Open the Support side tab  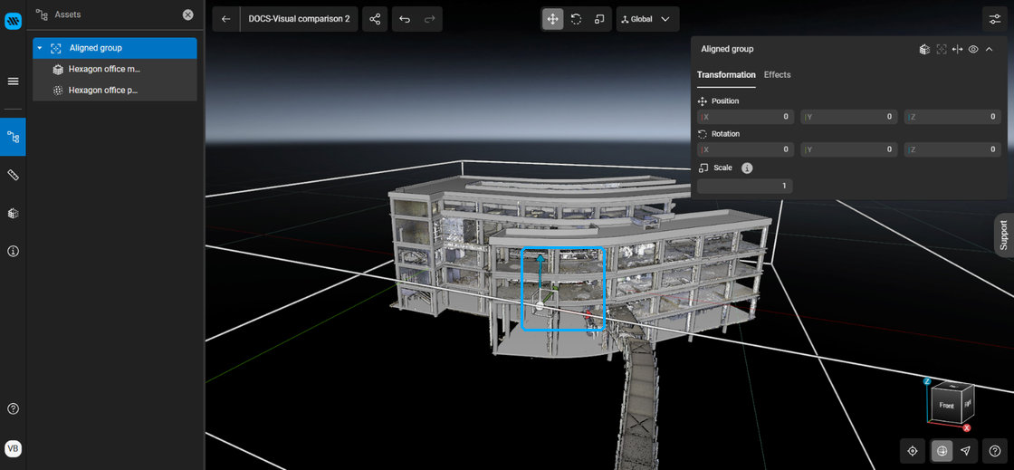coord(1004,235)
